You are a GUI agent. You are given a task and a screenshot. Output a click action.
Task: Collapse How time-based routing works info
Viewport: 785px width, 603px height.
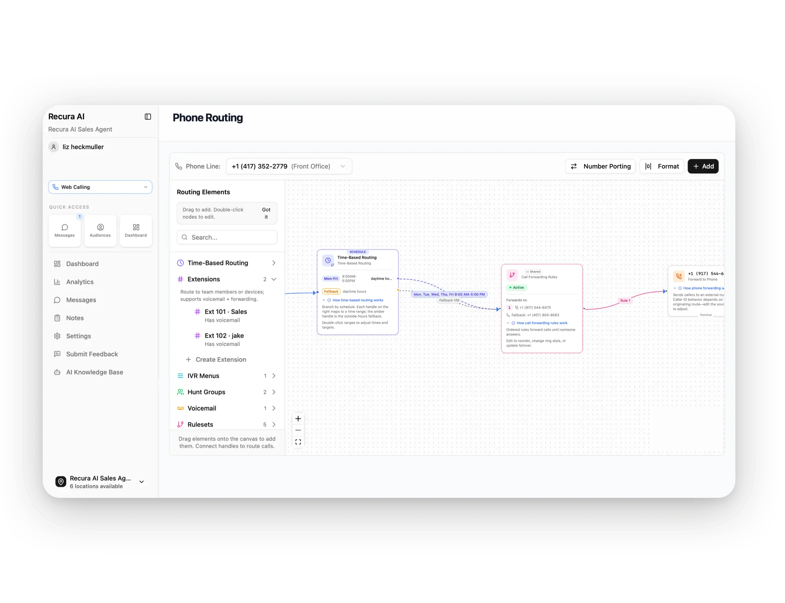pos(353,300)
